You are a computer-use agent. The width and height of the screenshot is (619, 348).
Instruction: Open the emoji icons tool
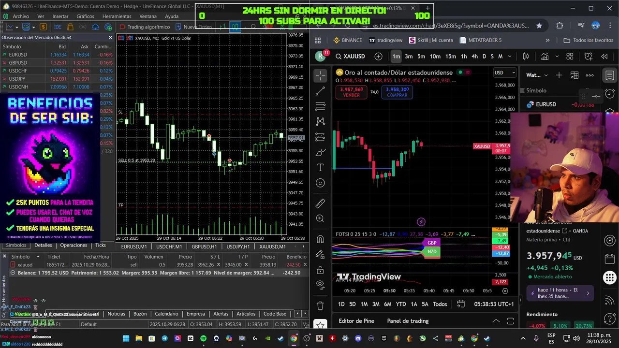point(320,183)
